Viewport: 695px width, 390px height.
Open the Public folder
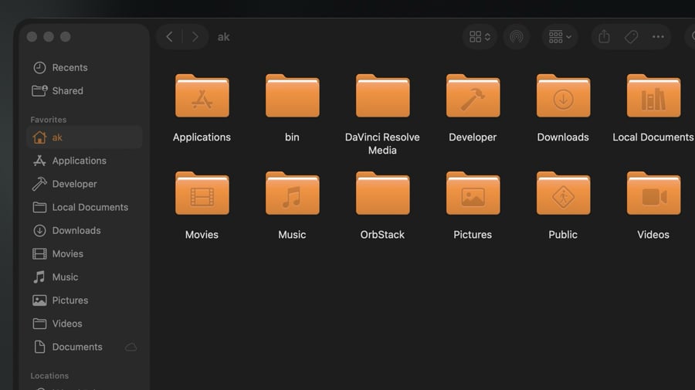point(564,193)
